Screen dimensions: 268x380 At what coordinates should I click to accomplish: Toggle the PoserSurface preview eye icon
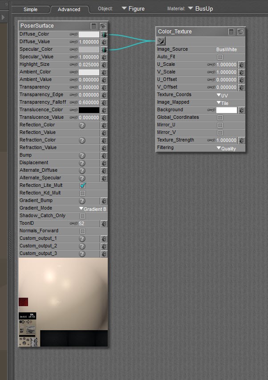[x=103, y=26]
